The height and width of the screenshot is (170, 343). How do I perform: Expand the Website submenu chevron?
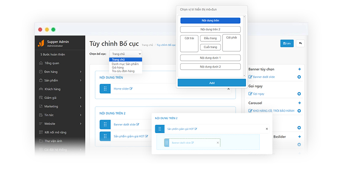[x=80, y=123]
